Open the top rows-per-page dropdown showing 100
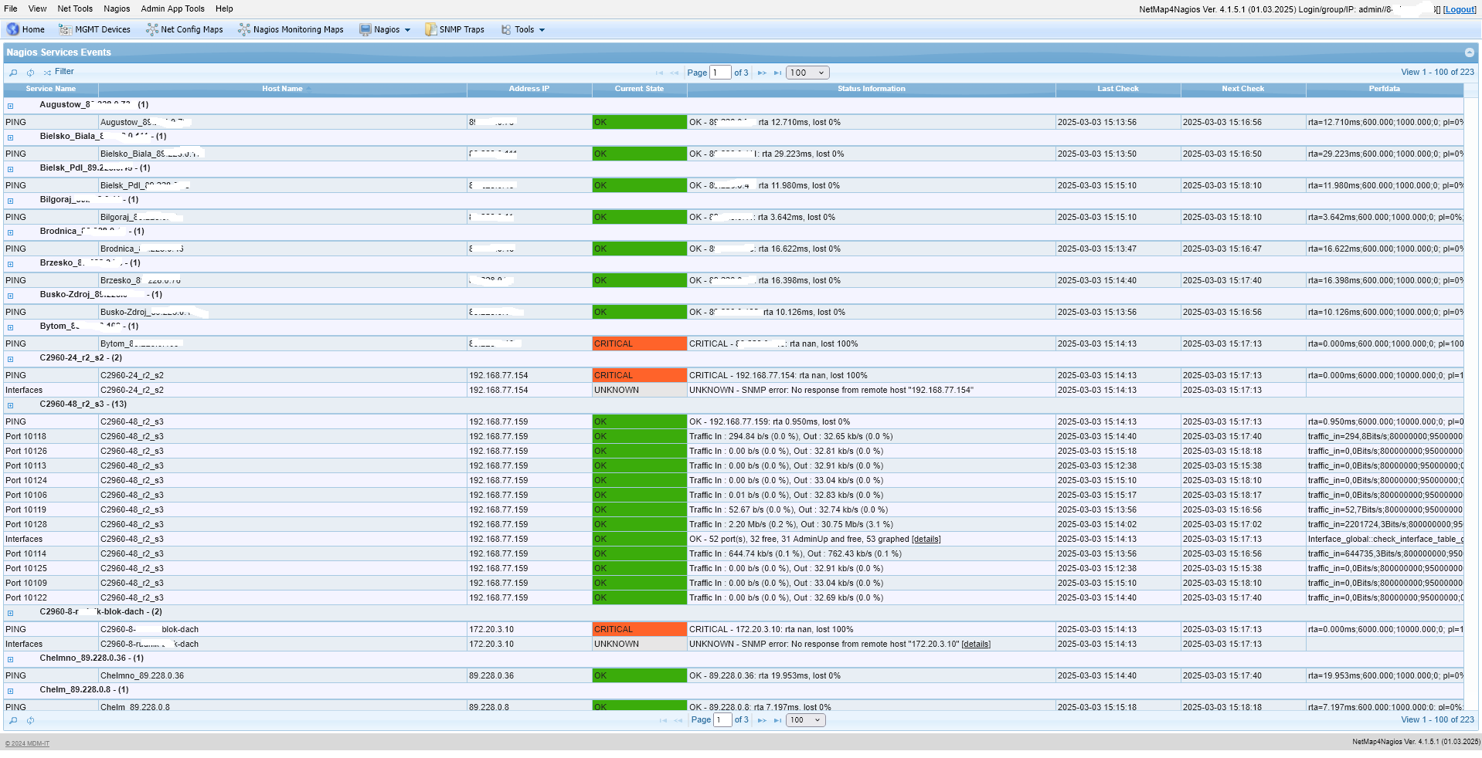This screenshot has width=1482, height=758. point(807,73)
